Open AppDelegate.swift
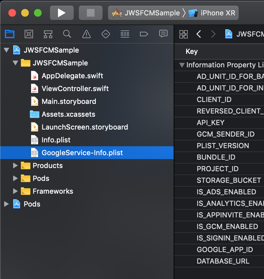Screen dimensions: 264x279 87,76
